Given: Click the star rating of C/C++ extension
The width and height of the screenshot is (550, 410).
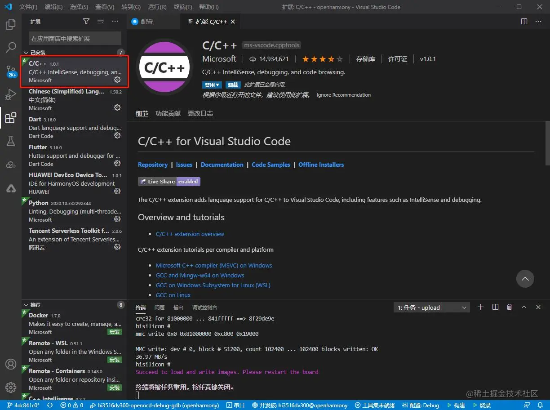Looking at the screenshot, I should point(322,59).
